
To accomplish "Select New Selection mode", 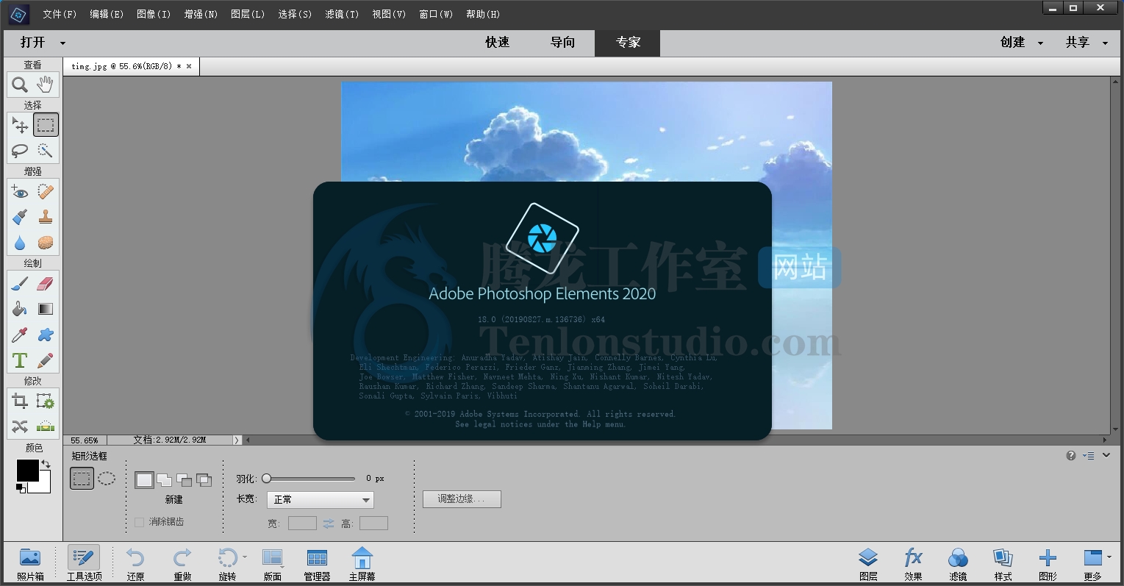I will (x=144, y=480).
